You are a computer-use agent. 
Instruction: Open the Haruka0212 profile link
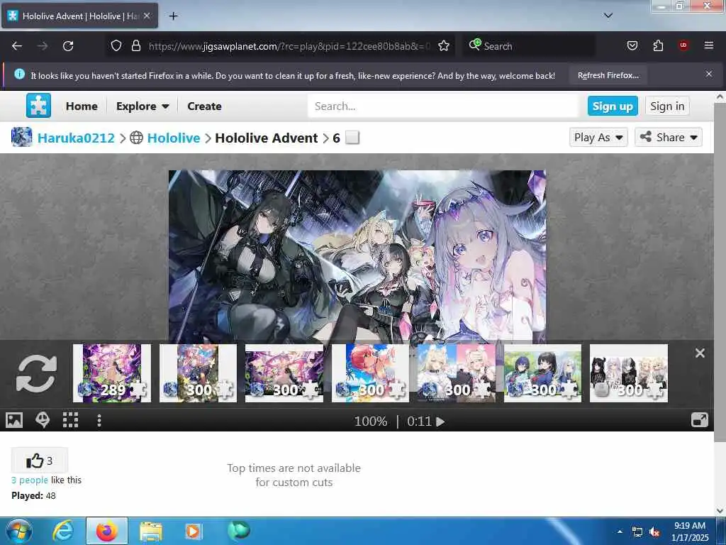pyautogui.click(x=76, y=138)
